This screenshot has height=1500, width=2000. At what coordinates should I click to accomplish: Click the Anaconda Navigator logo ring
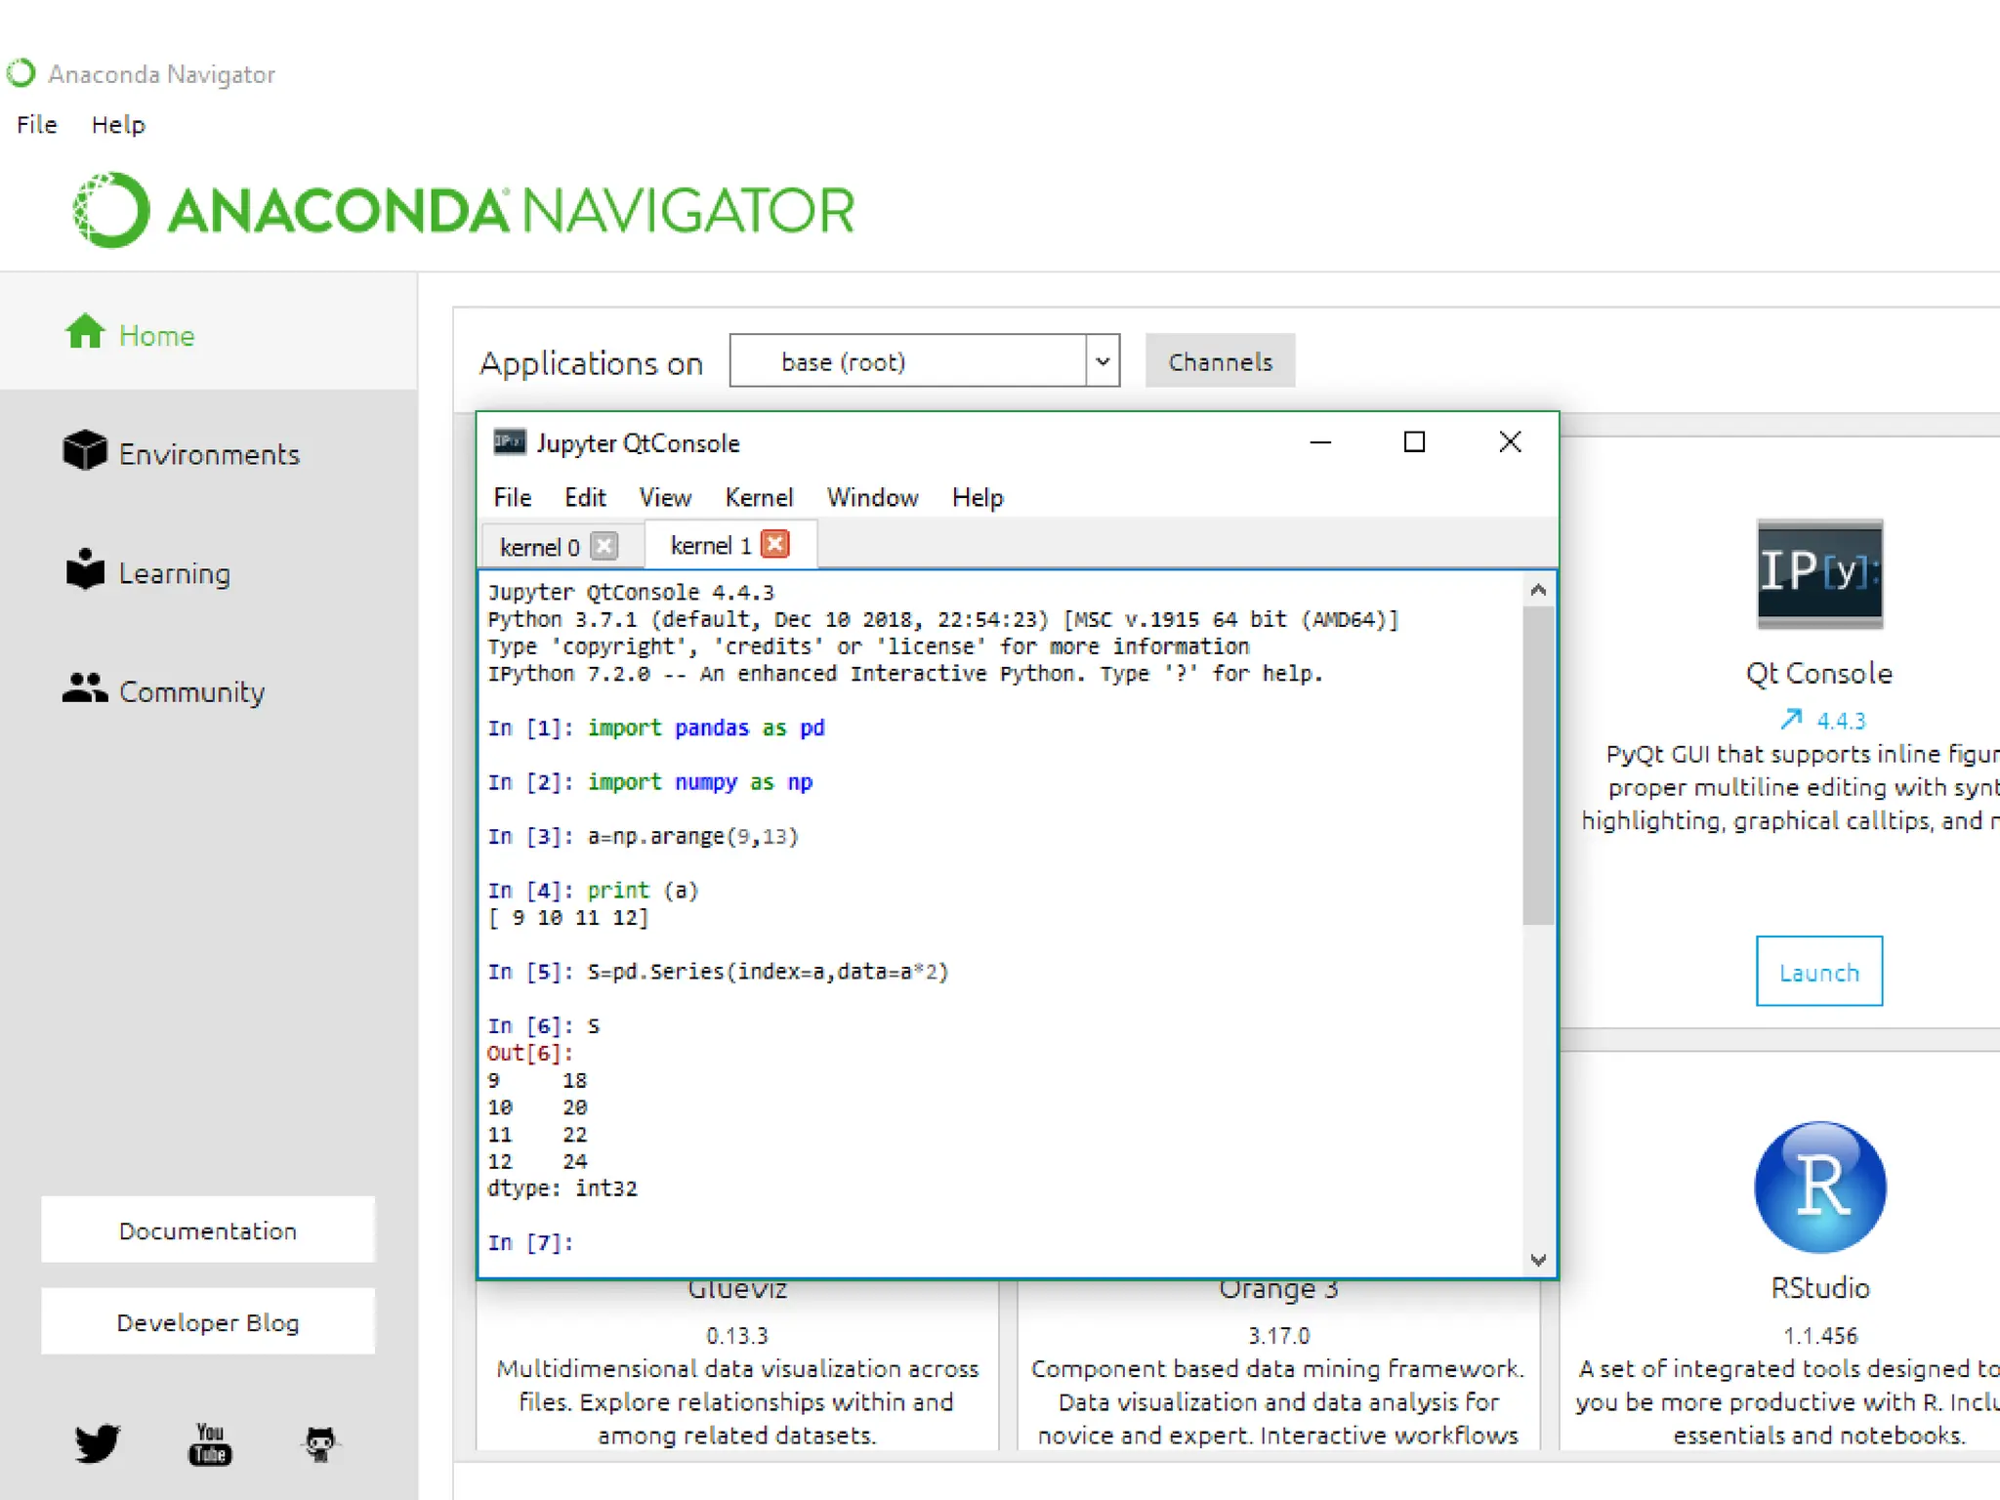click(111, 210)
